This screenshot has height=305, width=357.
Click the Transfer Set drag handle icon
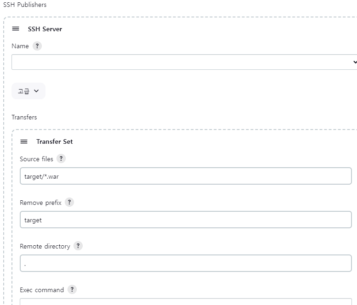point(24,141)
